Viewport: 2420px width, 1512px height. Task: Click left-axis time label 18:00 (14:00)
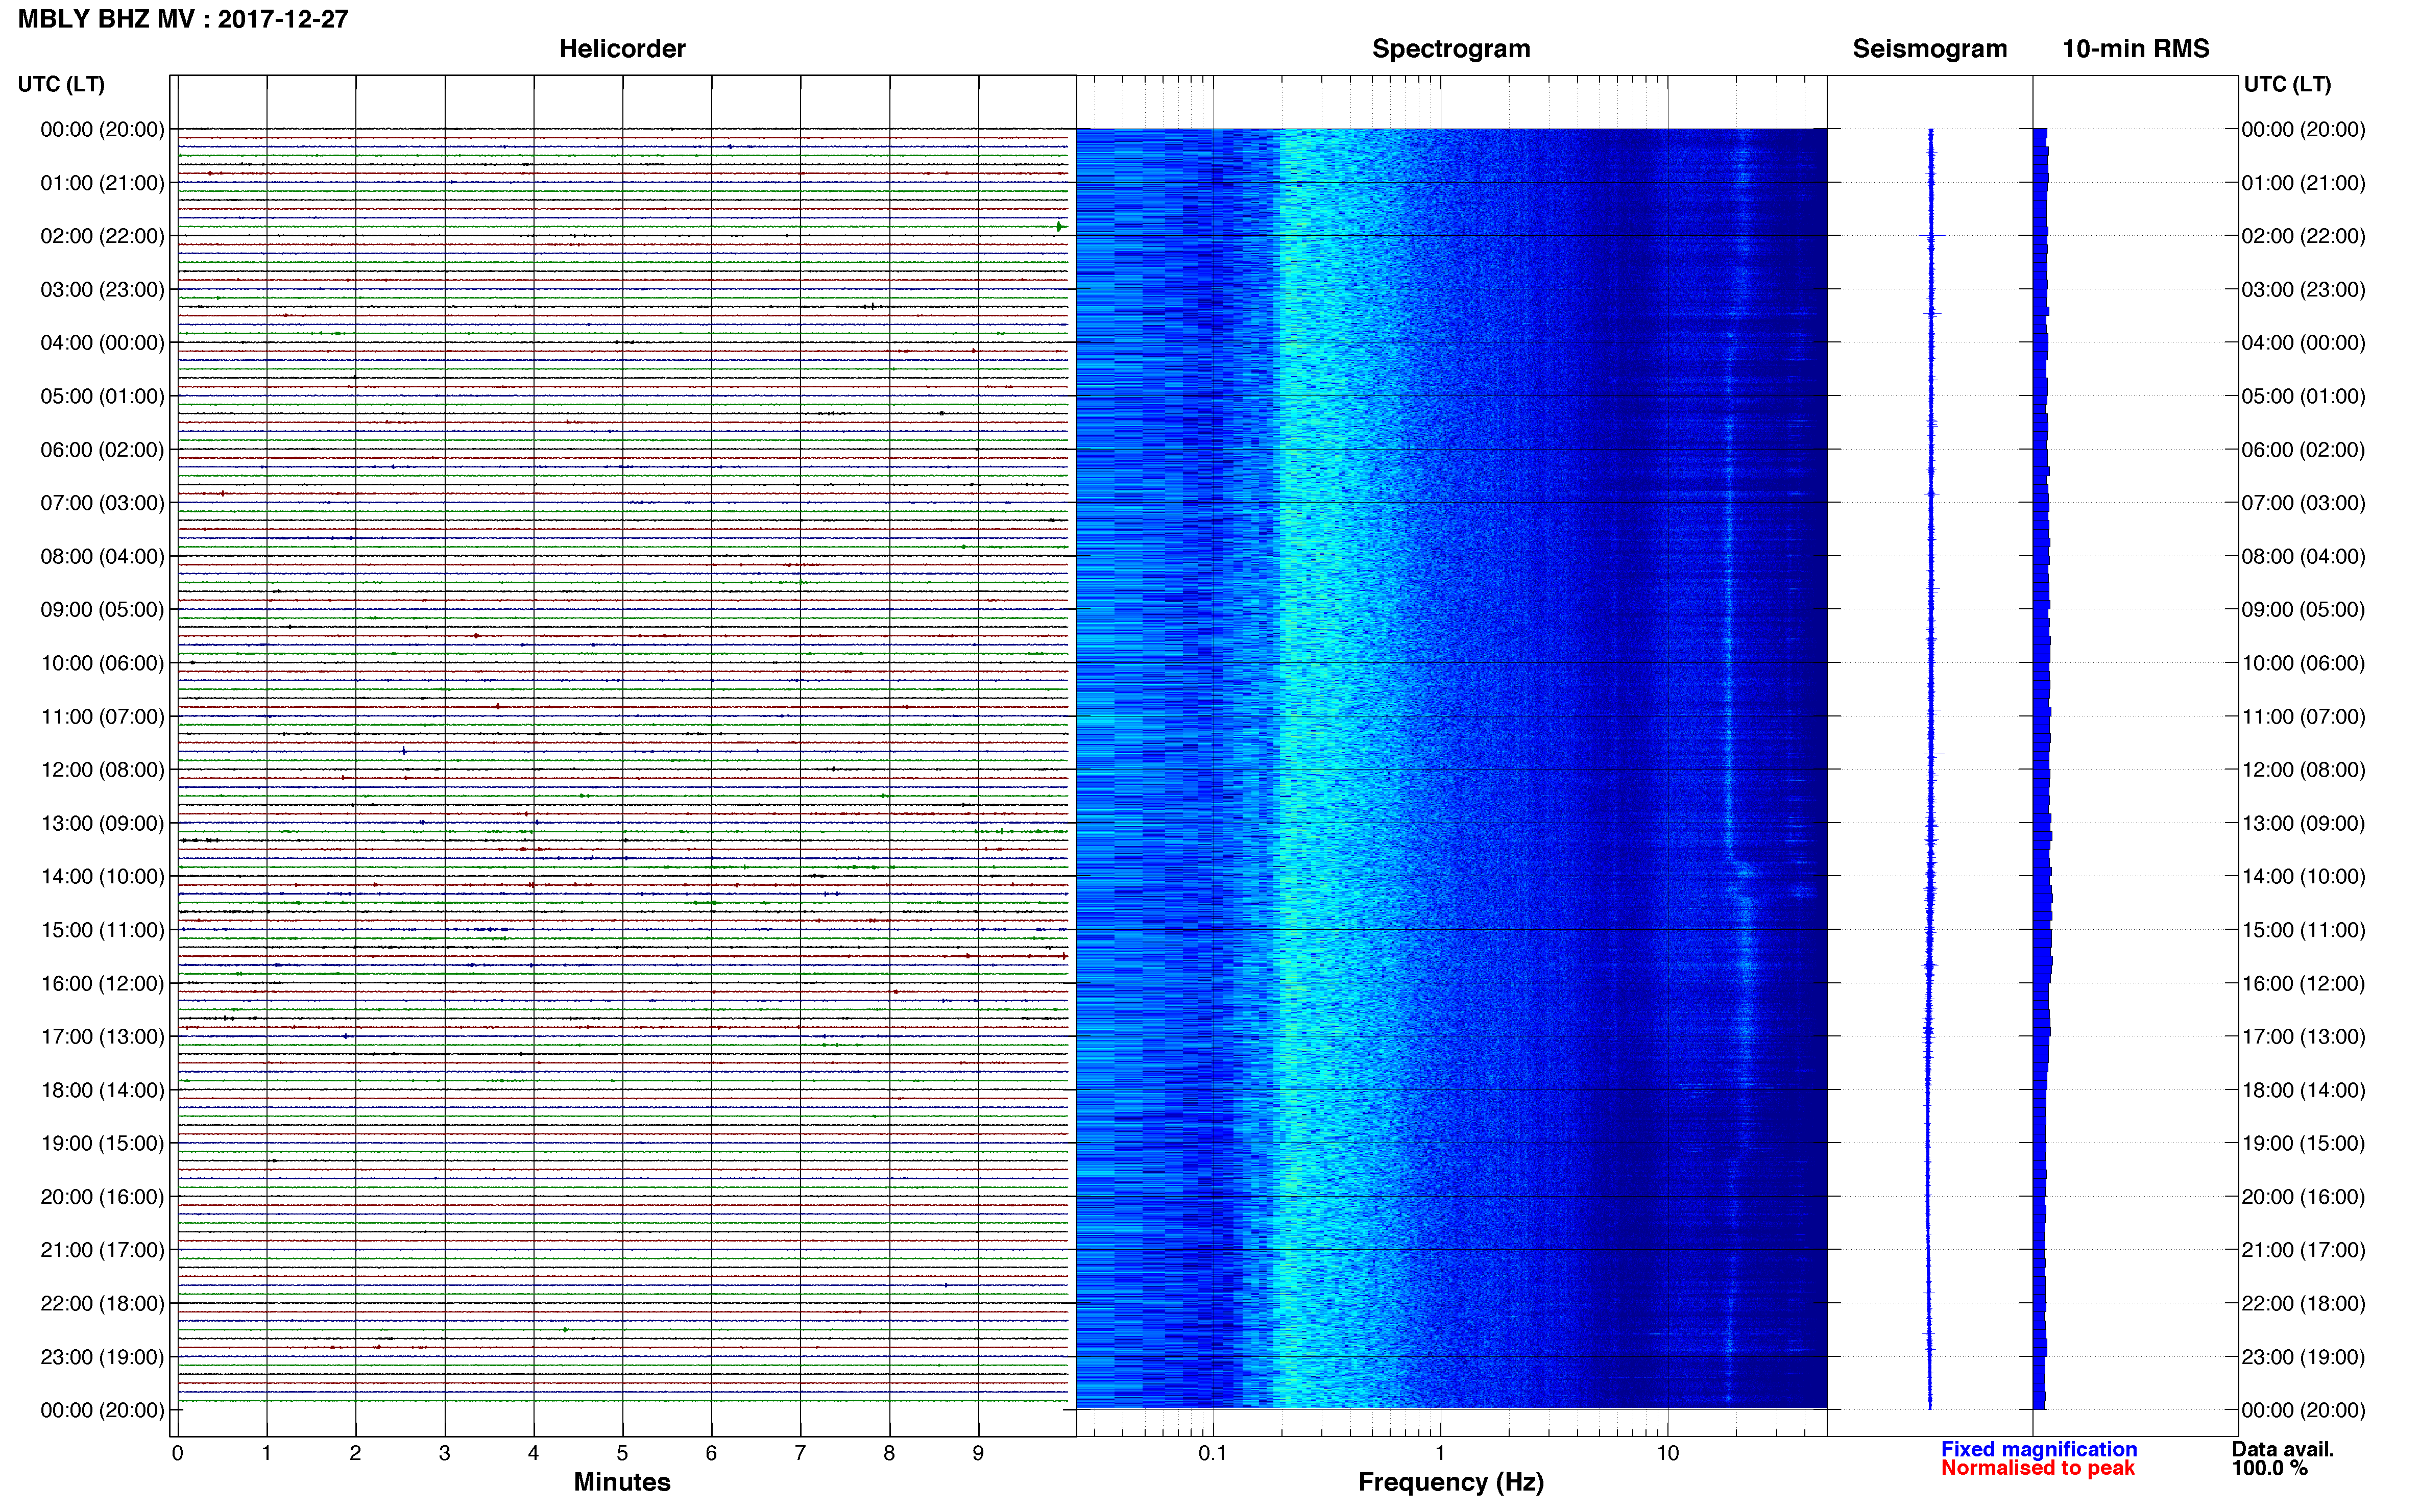[102, 1090]
